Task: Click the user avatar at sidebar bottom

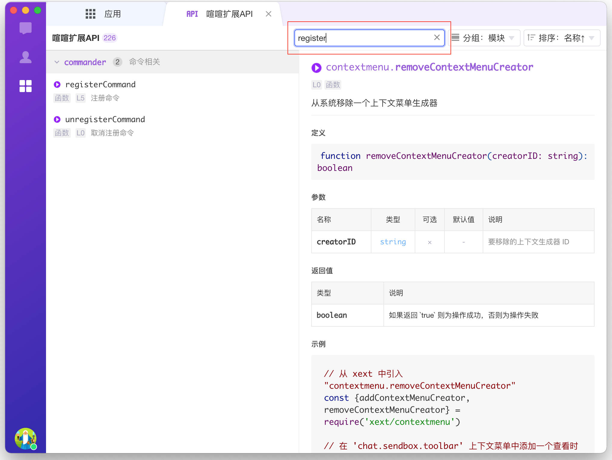Action: click(26, 438)
